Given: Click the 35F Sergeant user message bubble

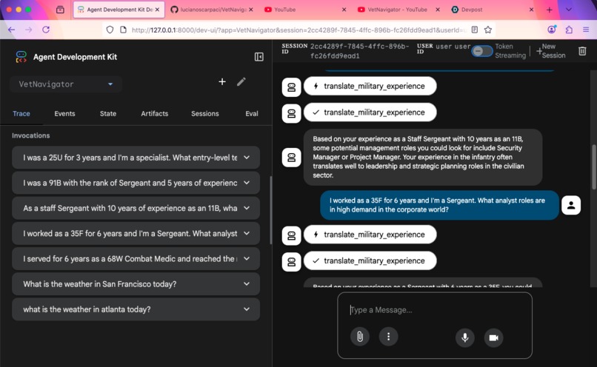Looking at the screenshot, I should click(439, 205).
